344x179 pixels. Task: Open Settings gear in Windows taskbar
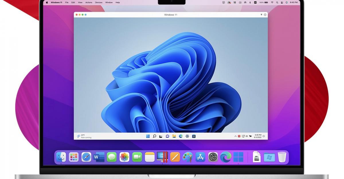187,136
